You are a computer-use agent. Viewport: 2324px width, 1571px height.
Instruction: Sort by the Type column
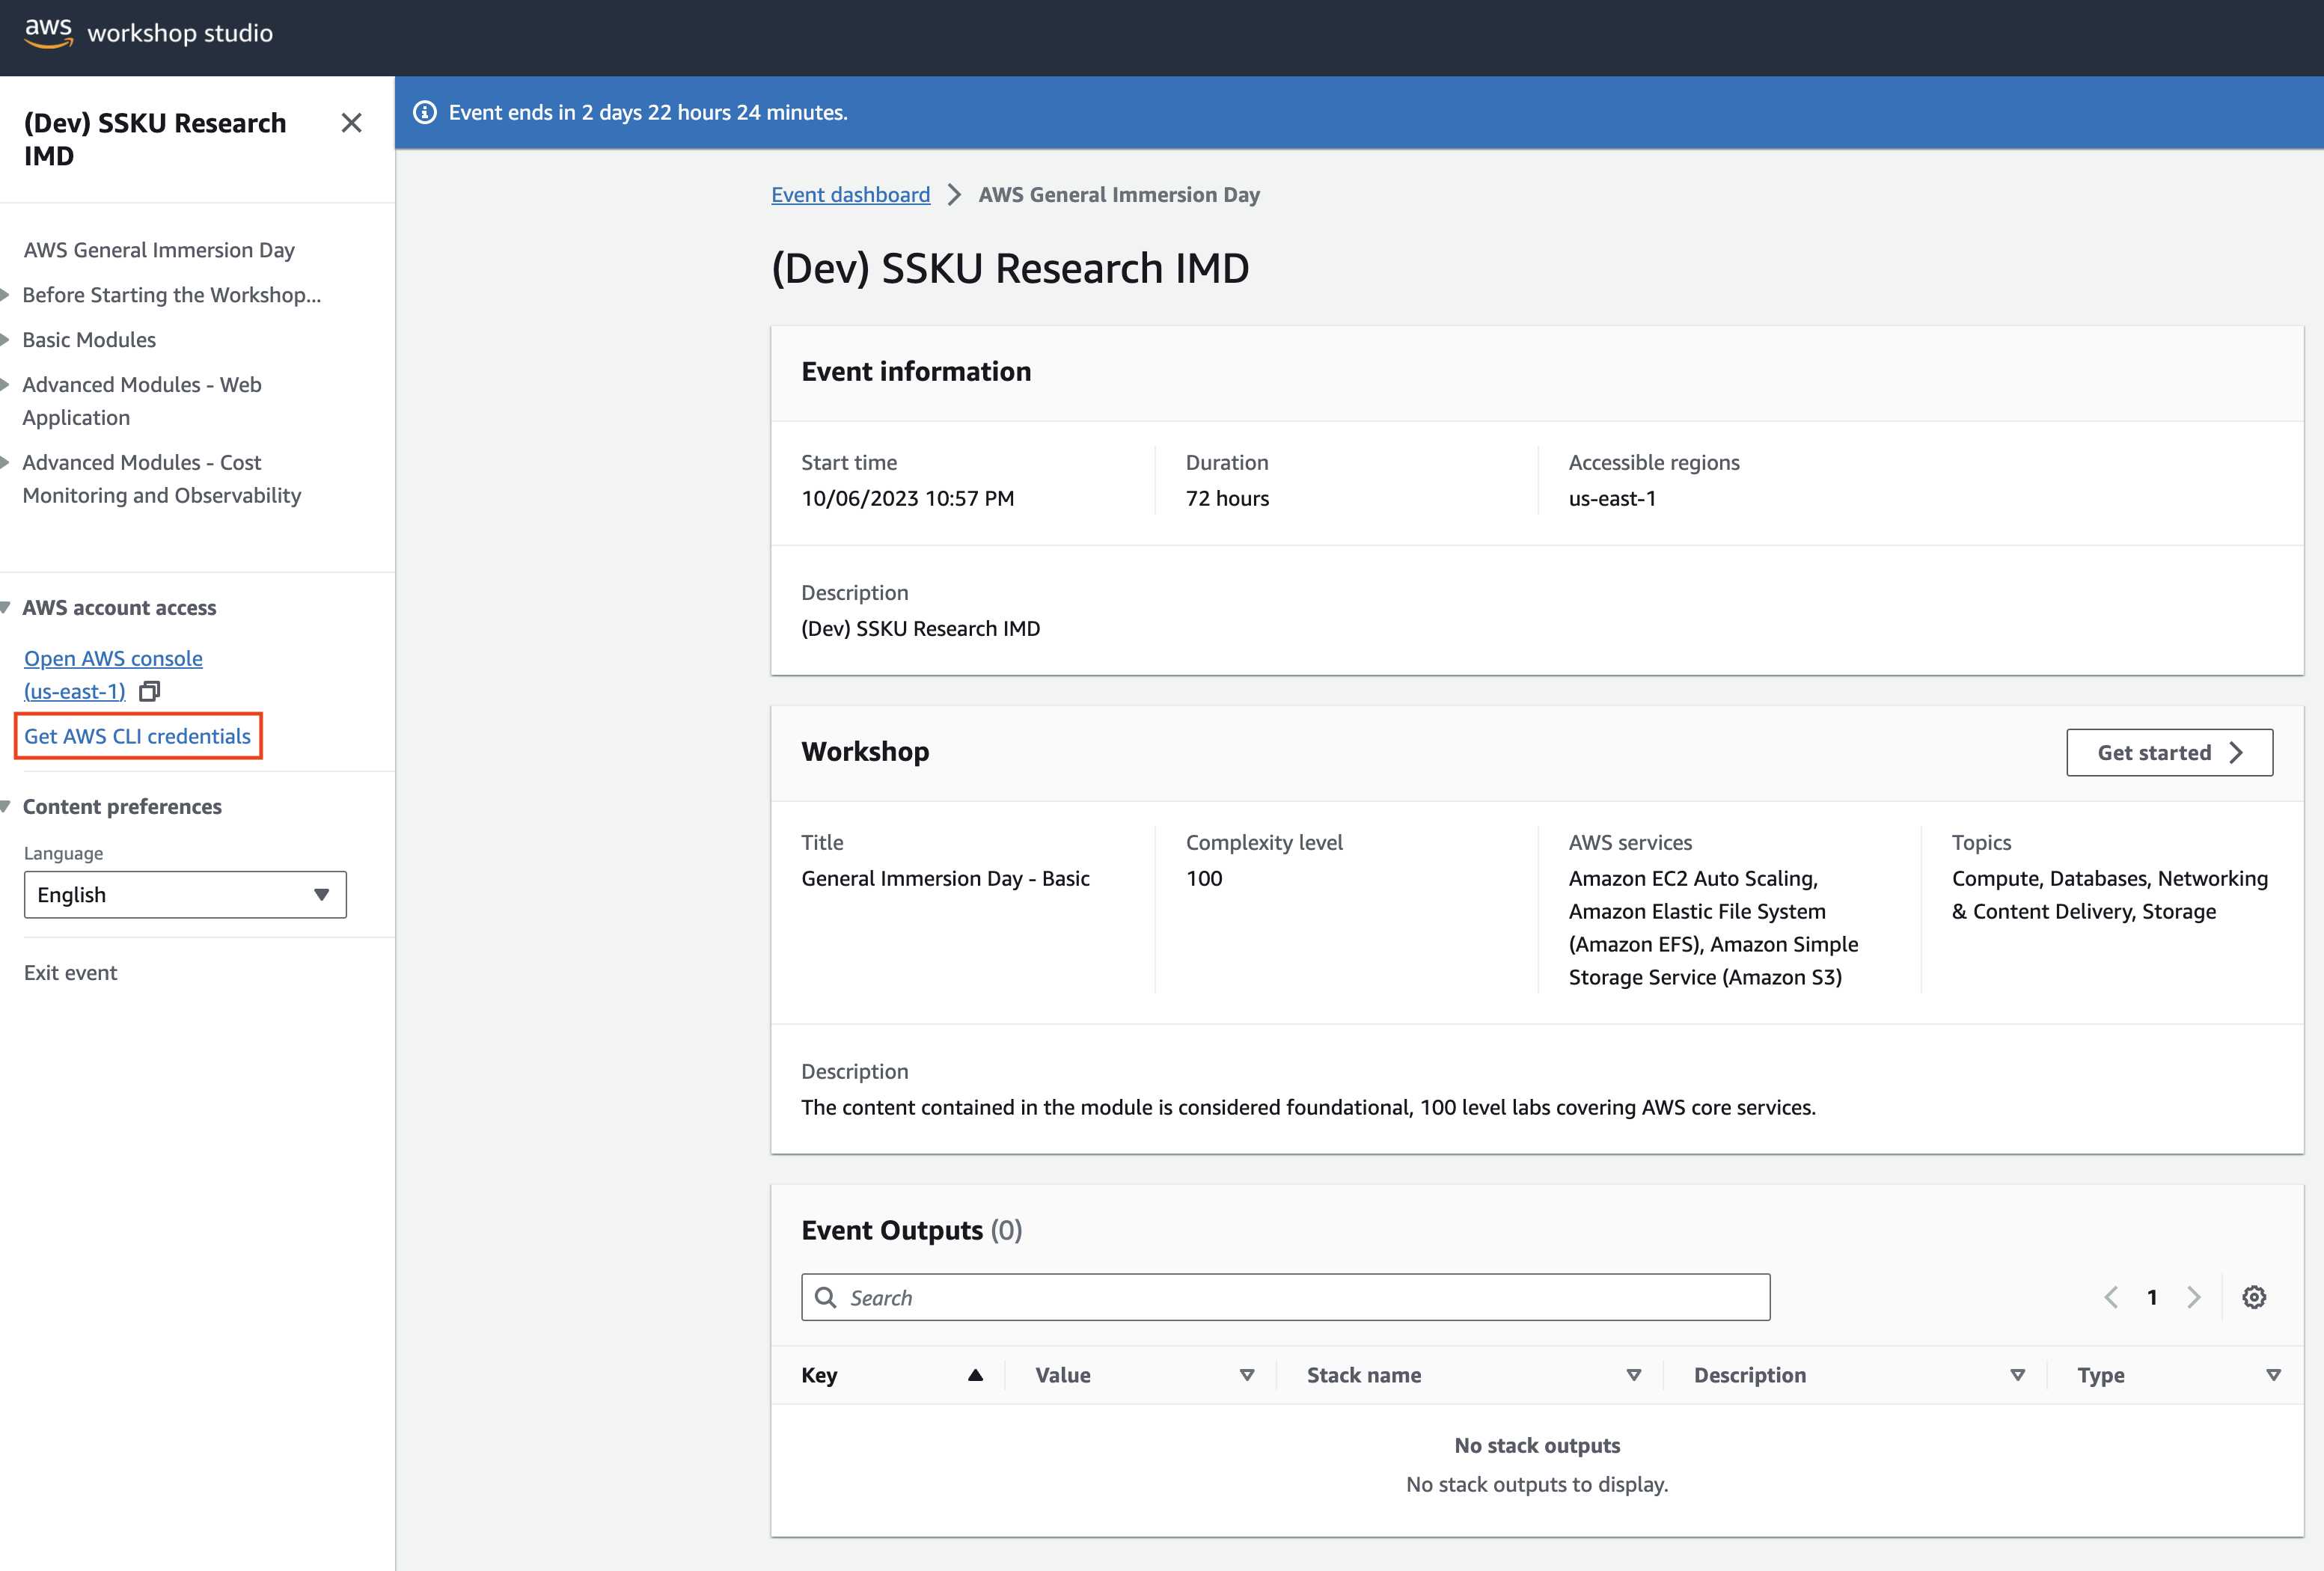[2273, 1375]
